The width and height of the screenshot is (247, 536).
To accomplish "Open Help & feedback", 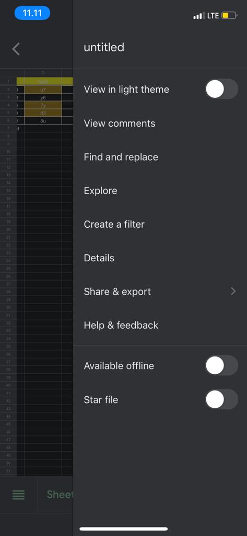I will pyautogui.click(x=121, y=325).
